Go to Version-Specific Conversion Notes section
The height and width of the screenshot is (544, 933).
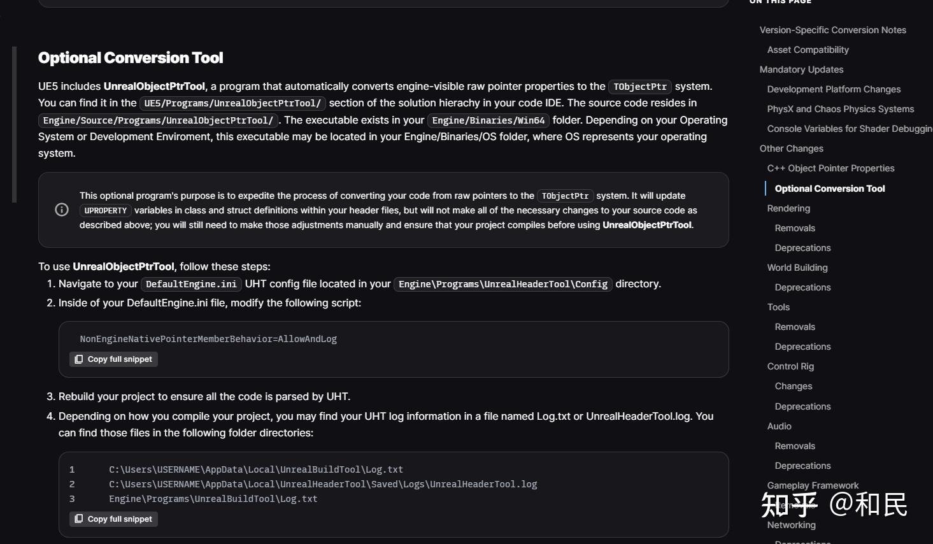click(x=832, y=30)
